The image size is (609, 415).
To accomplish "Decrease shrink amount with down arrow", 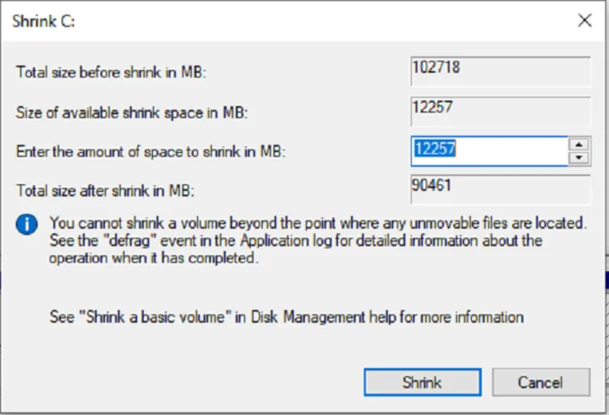I will tap(579, 158).
